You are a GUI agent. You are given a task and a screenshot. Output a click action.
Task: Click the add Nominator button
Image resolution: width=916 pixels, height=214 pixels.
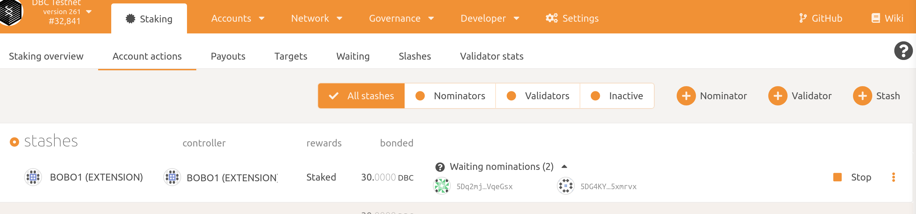(711, 96)
